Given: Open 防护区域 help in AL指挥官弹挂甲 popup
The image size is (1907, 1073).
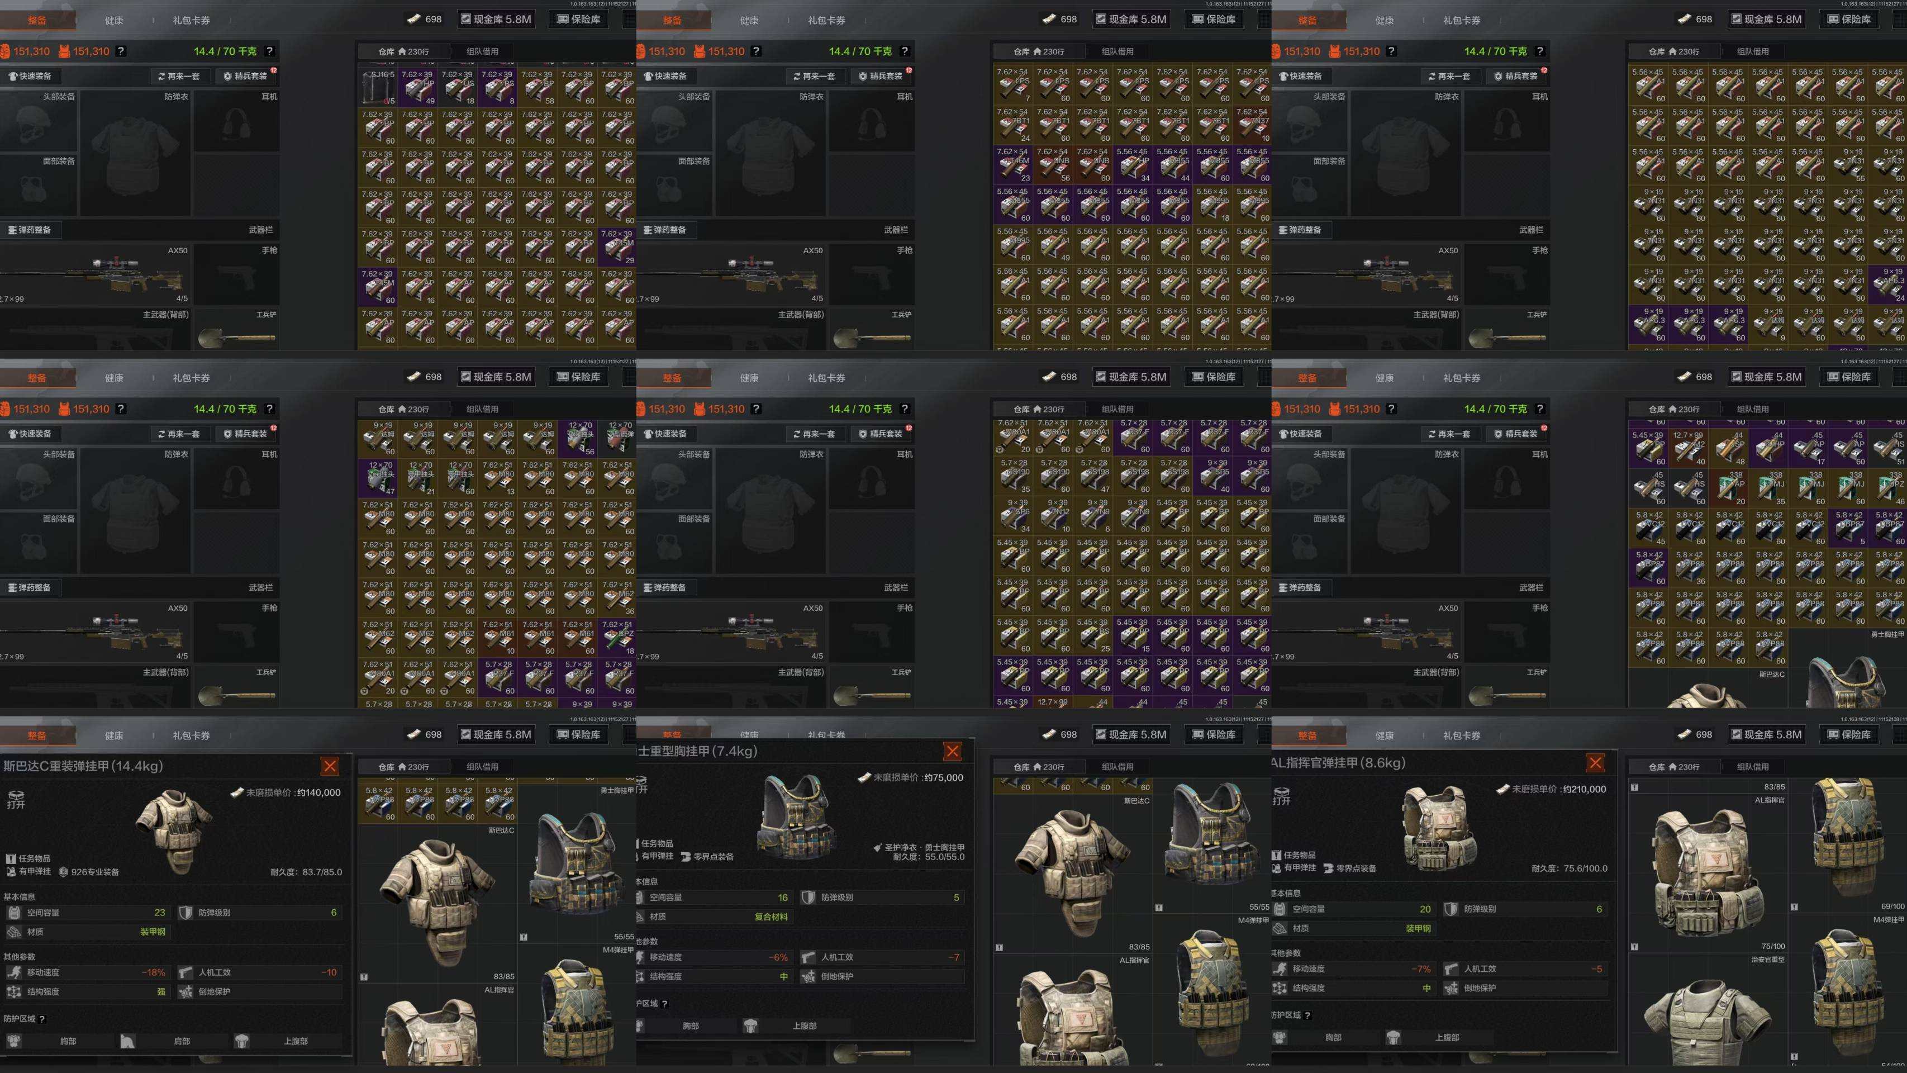Looking at the screenshot, I should tap(1307, 1015).
